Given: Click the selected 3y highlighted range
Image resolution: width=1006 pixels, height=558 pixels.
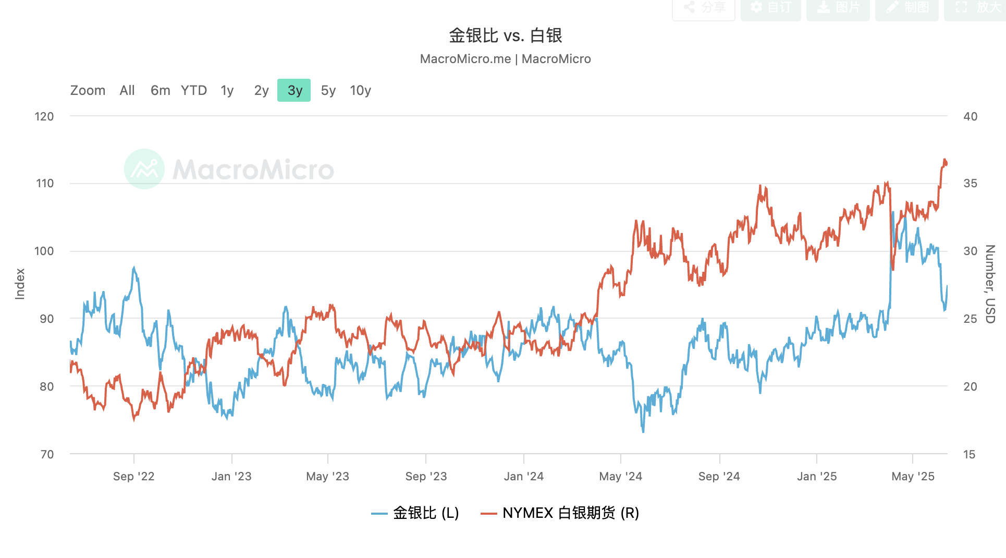Looking at the screenshot, I should 293,90.
